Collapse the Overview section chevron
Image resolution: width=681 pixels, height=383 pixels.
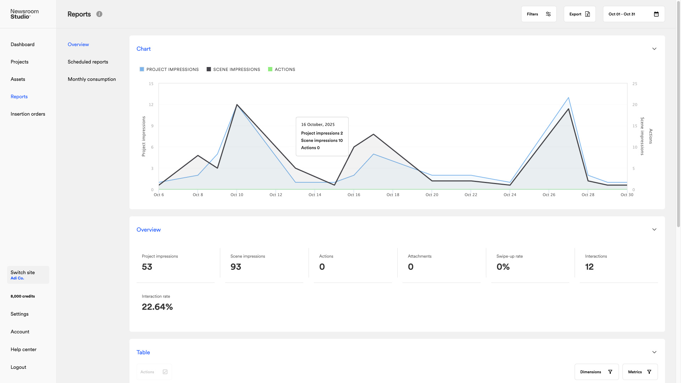(654, 230)
